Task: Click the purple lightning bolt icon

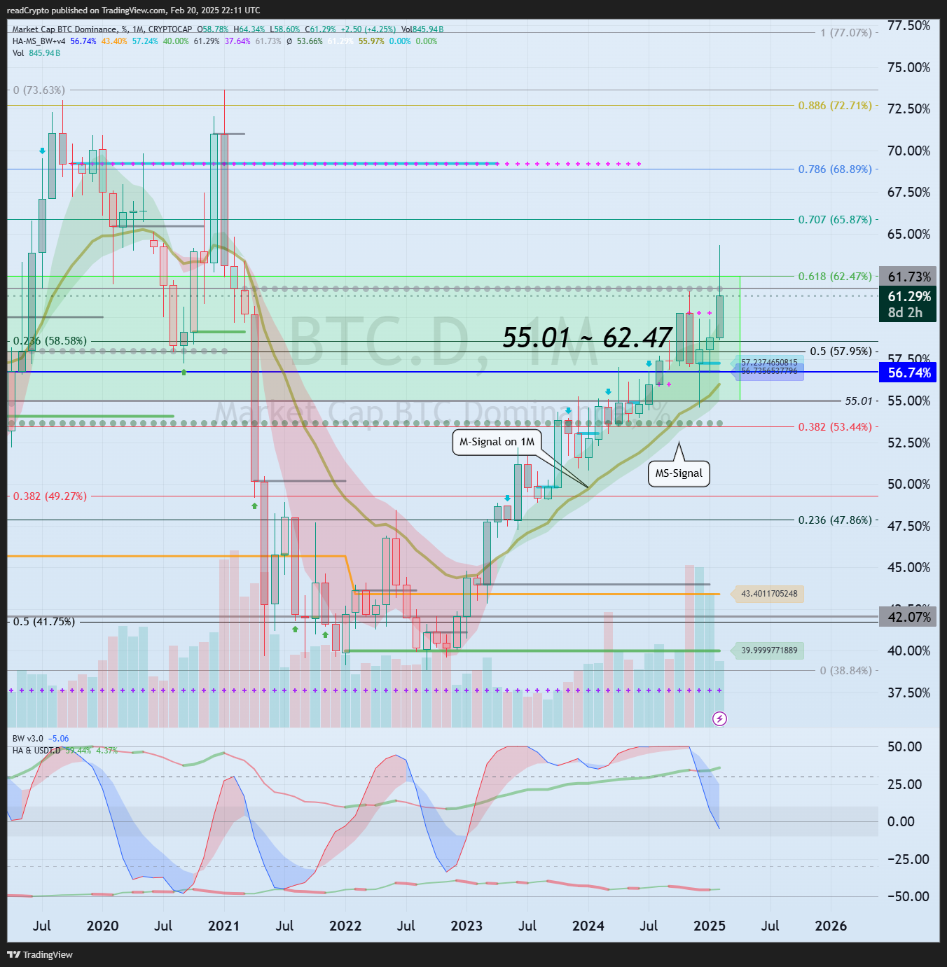Action: click(719, 718)
